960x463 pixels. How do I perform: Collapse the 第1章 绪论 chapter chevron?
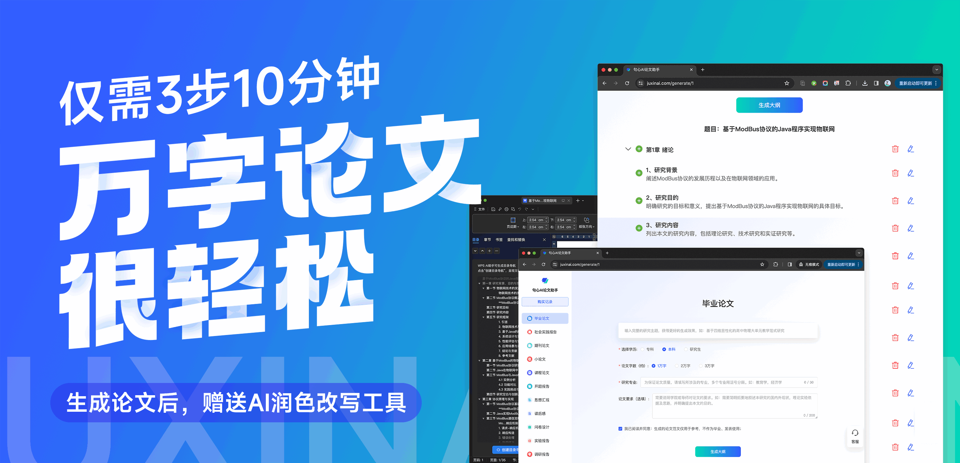[x=628, y=149]
